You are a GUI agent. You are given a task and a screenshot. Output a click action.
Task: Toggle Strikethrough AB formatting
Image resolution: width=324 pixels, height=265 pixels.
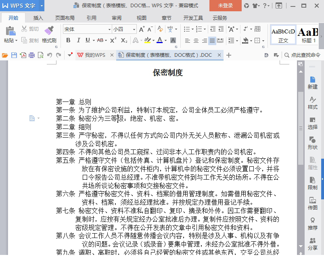pos(100,40)
